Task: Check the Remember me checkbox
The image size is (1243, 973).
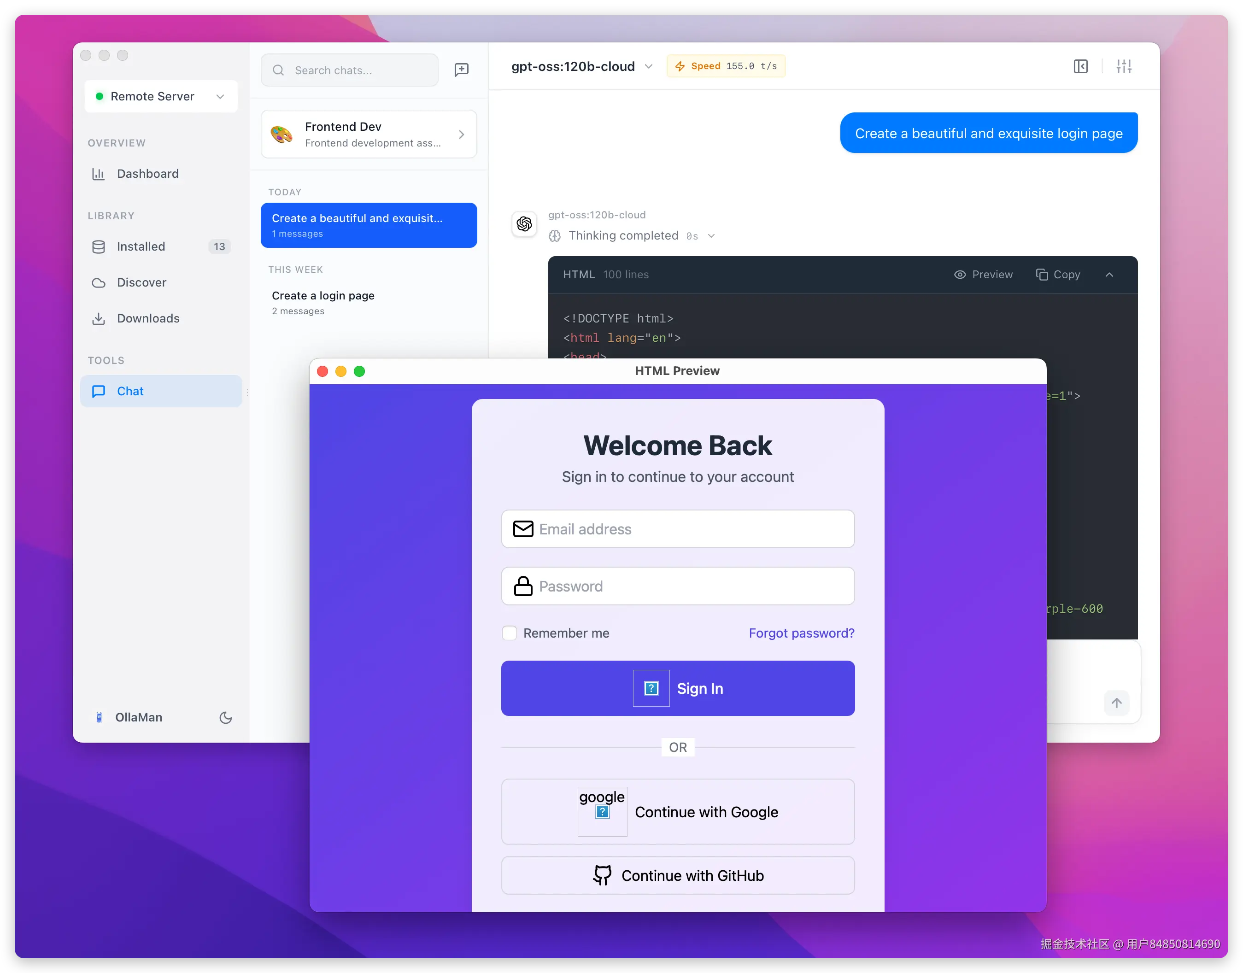Action: 509,633
